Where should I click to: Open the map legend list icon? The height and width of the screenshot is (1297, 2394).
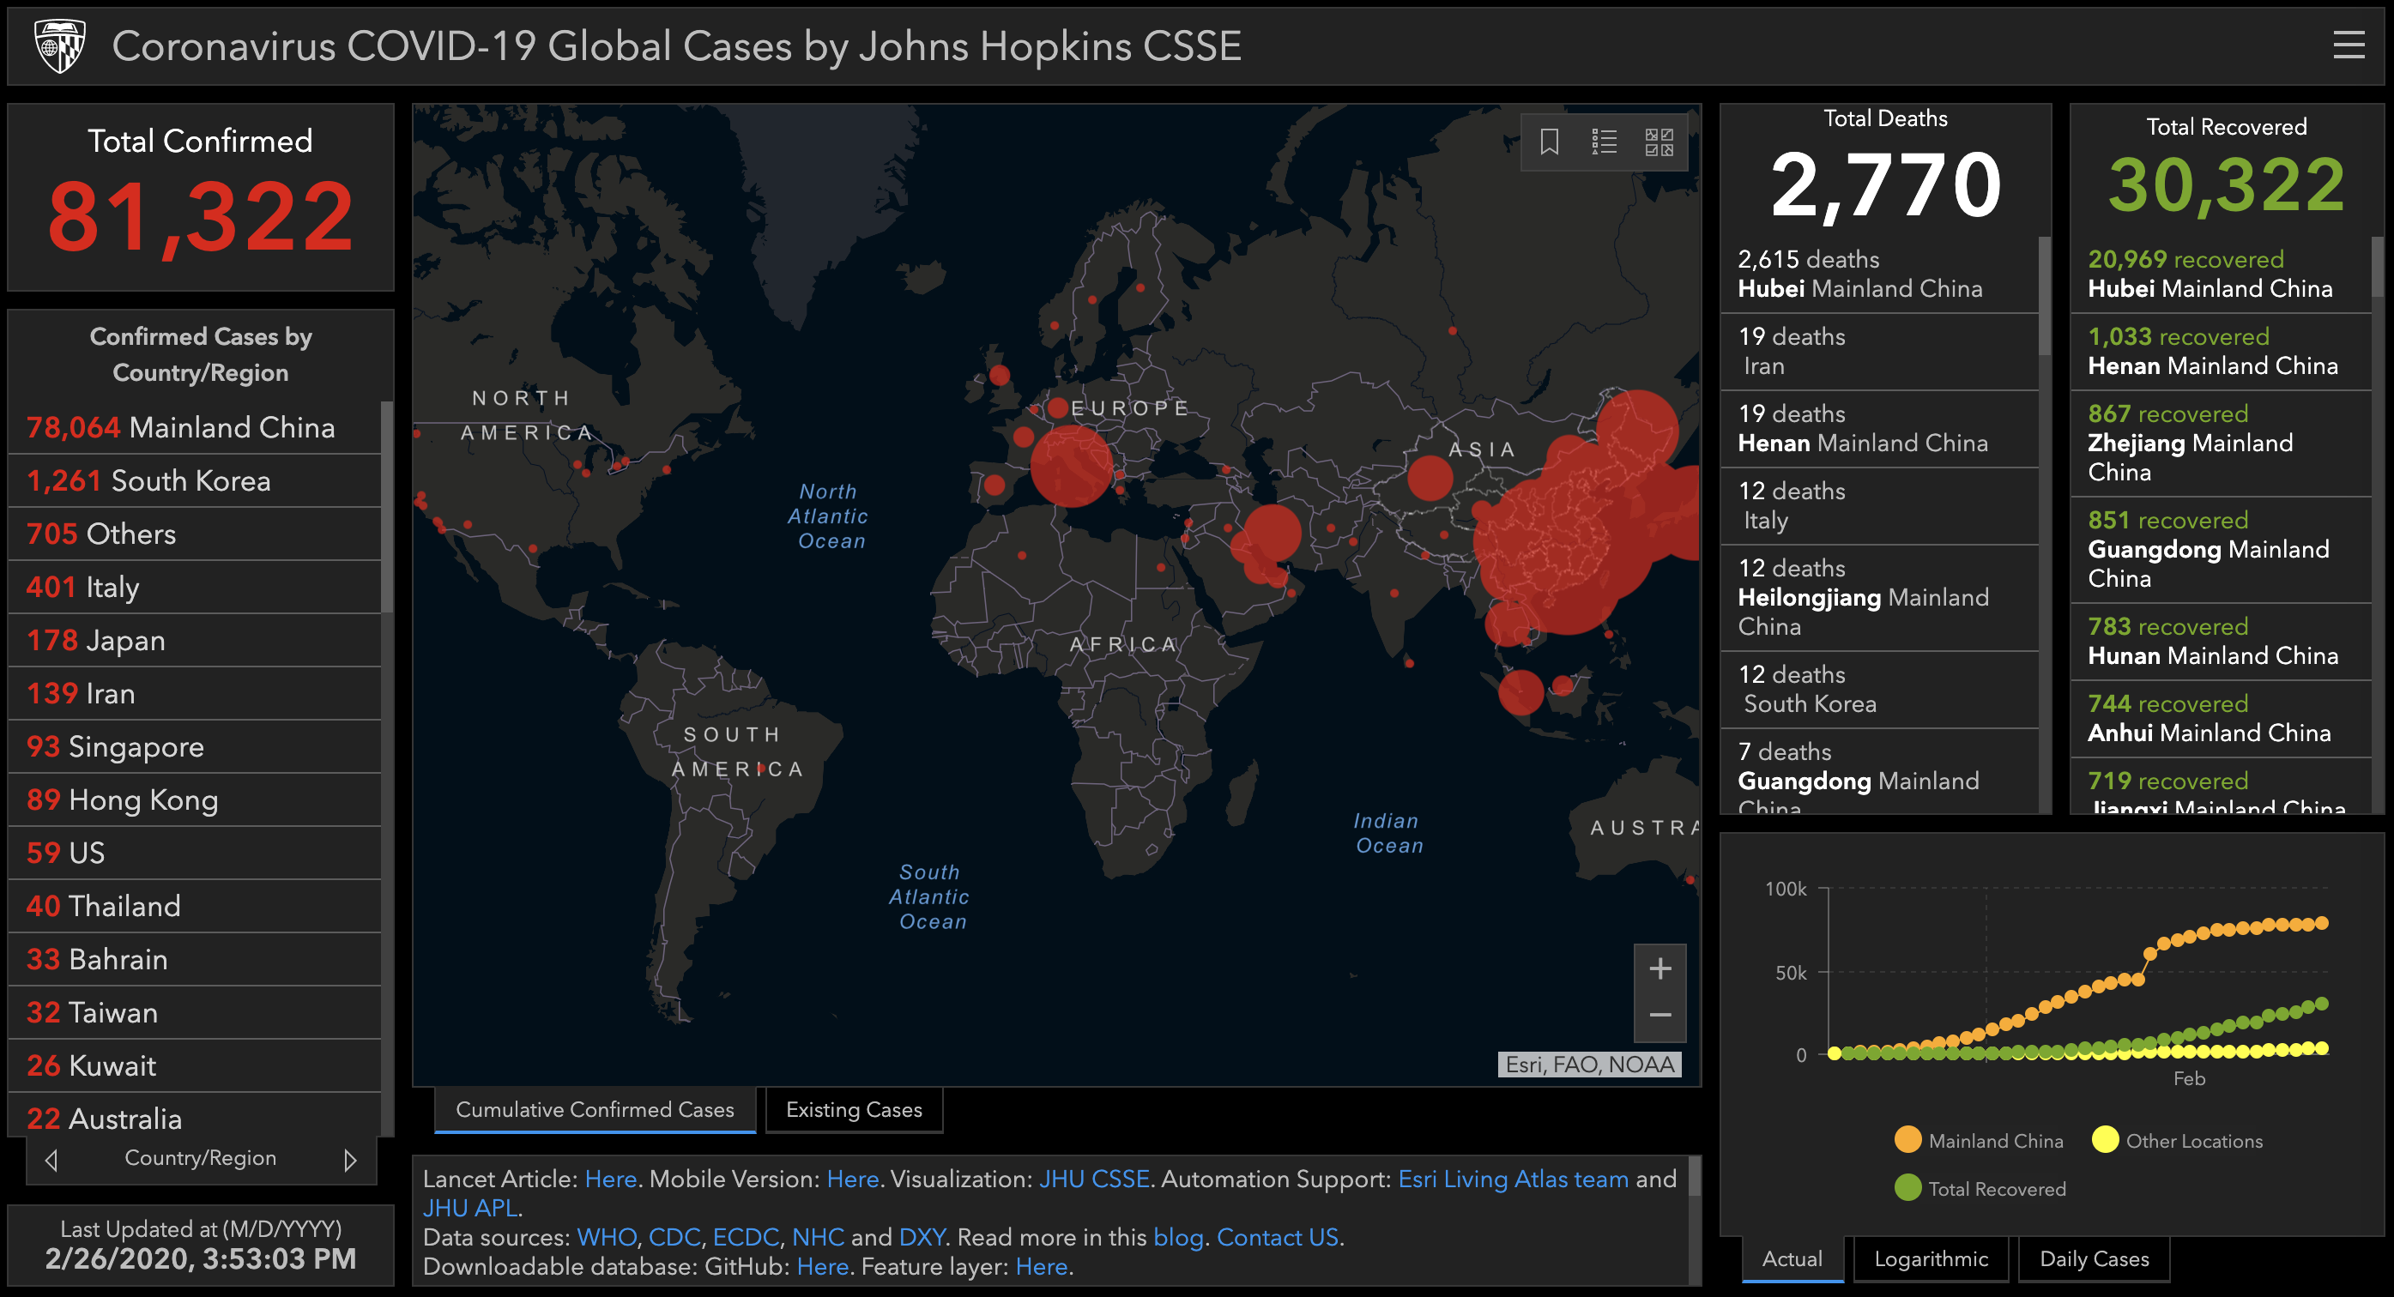(x=1604, y=142)
